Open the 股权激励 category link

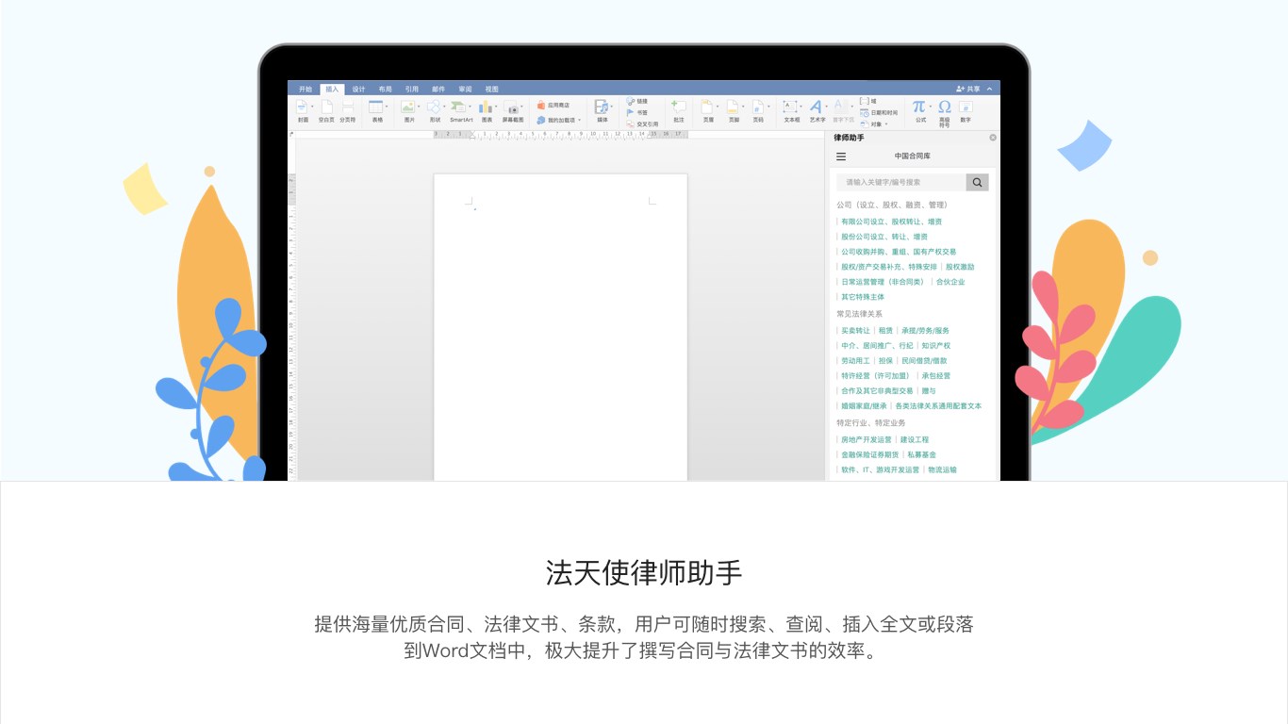point(960,267)
